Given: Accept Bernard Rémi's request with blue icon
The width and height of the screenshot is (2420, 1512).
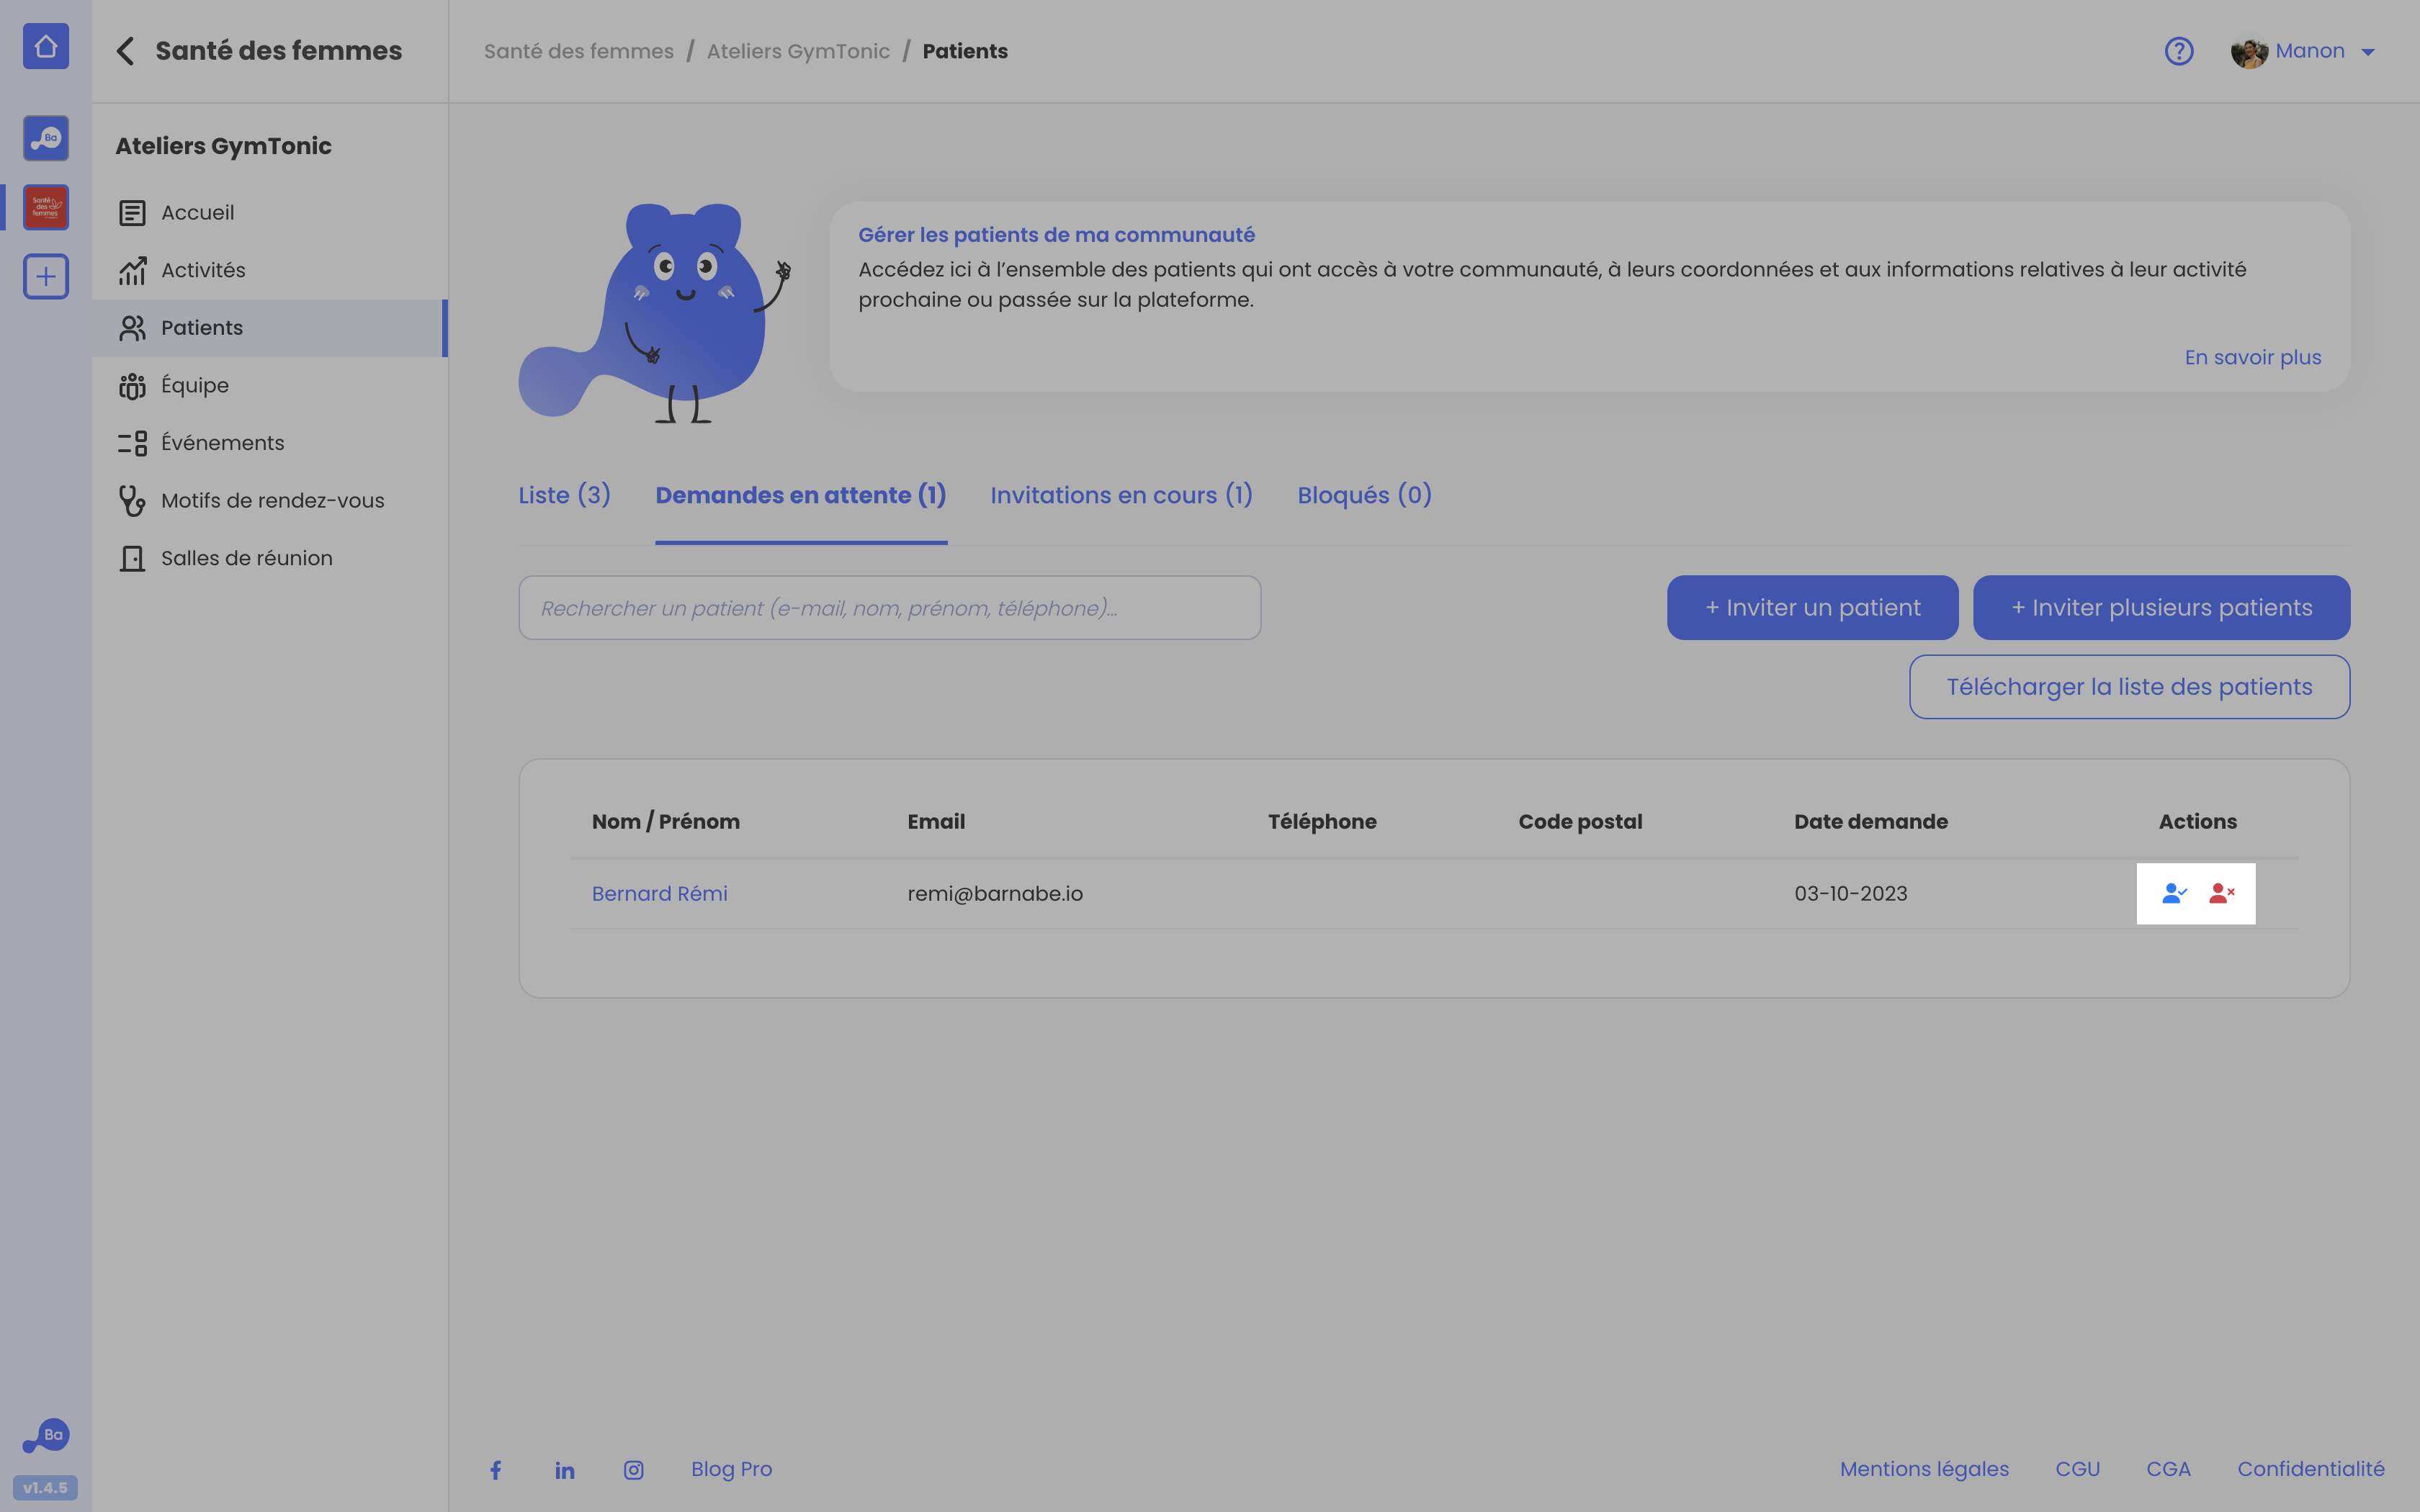Looking at the screenshot, I should (2174, 893).
